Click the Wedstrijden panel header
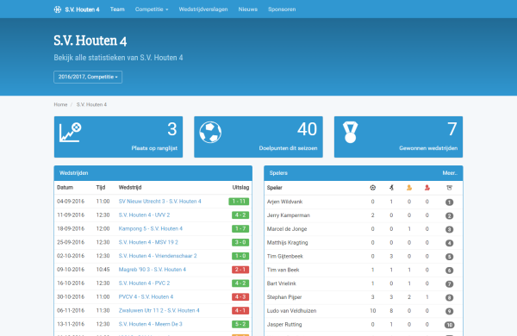 153,173
